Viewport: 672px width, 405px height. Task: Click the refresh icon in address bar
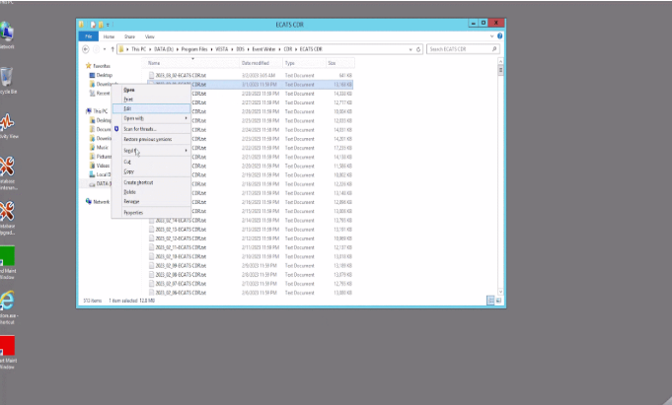[x=418, y=49]
